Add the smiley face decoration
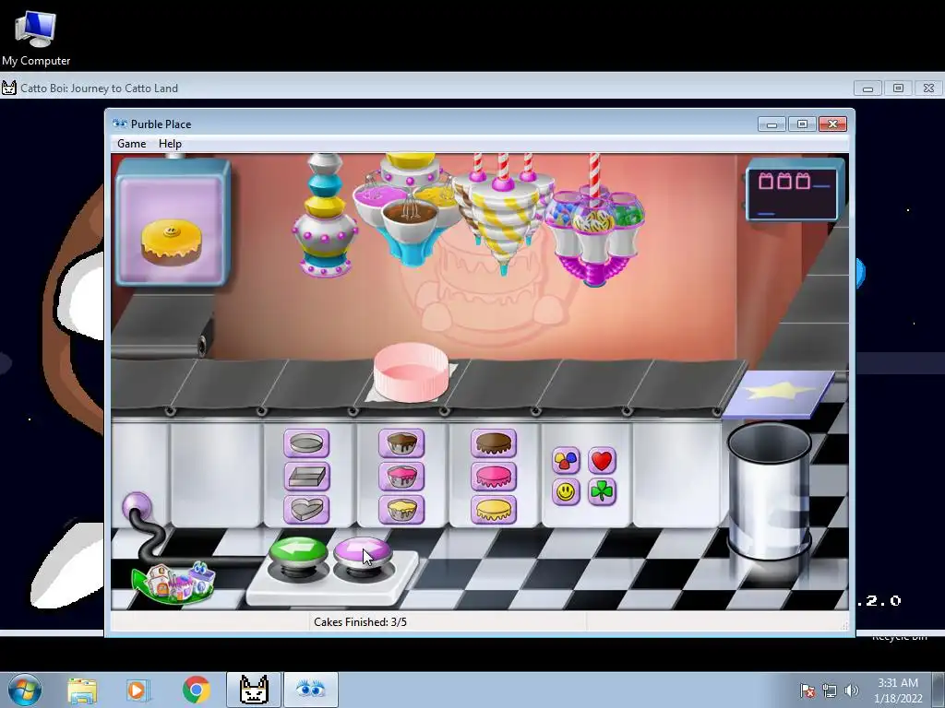The image size is (945, 708). 566,492
